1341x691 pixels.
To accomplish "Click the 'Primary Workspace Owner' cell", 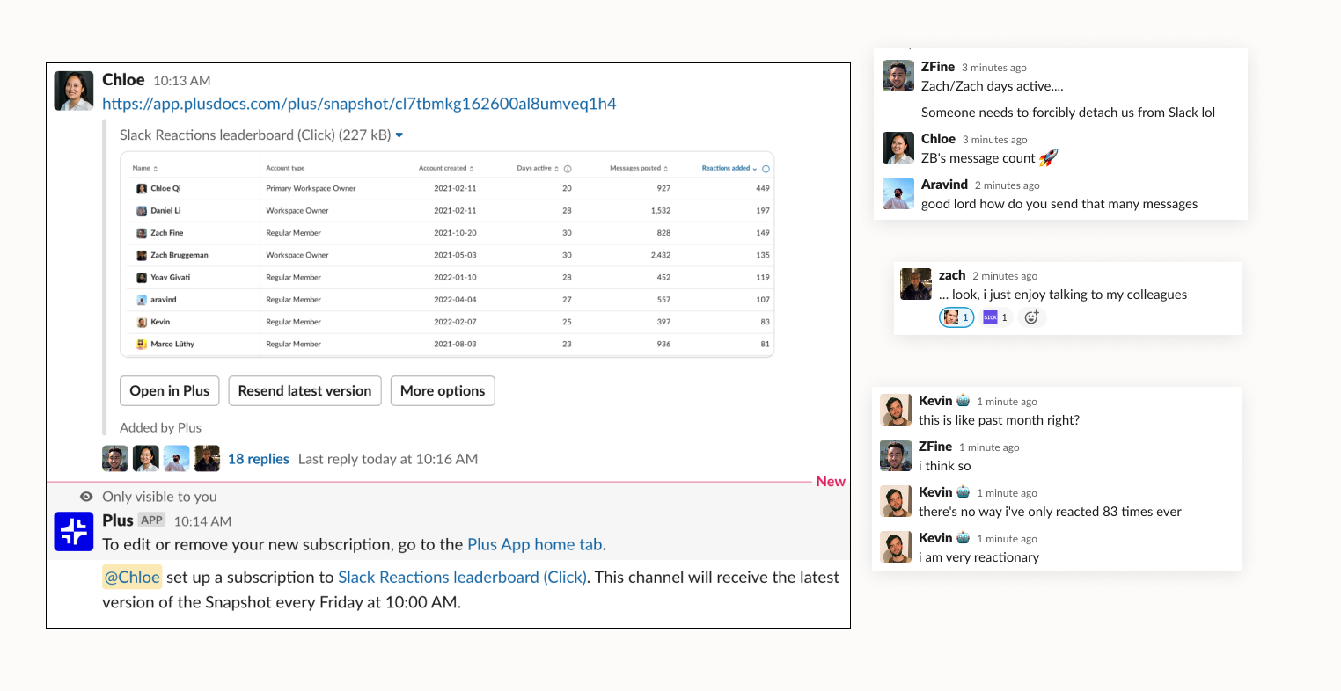I will point(311,188).
